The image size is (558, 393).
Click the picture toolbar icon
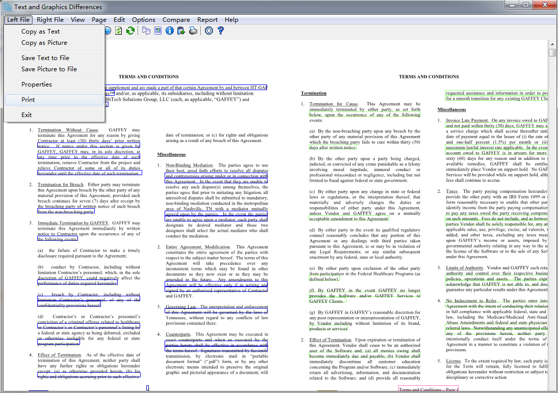tap(157, 31)
